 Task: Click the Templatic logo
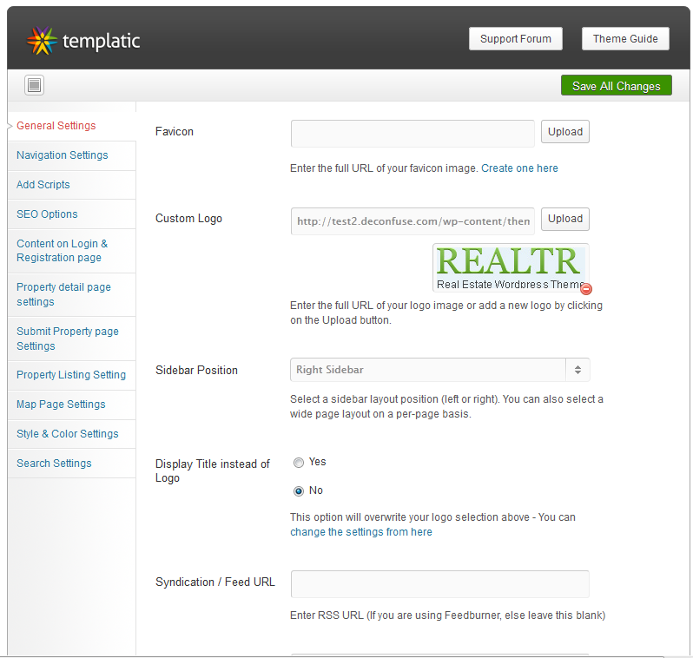tap(83, 41)
